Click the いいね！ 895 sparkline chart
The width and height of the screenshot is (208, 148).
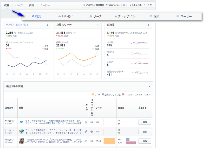tap(139, 43)
